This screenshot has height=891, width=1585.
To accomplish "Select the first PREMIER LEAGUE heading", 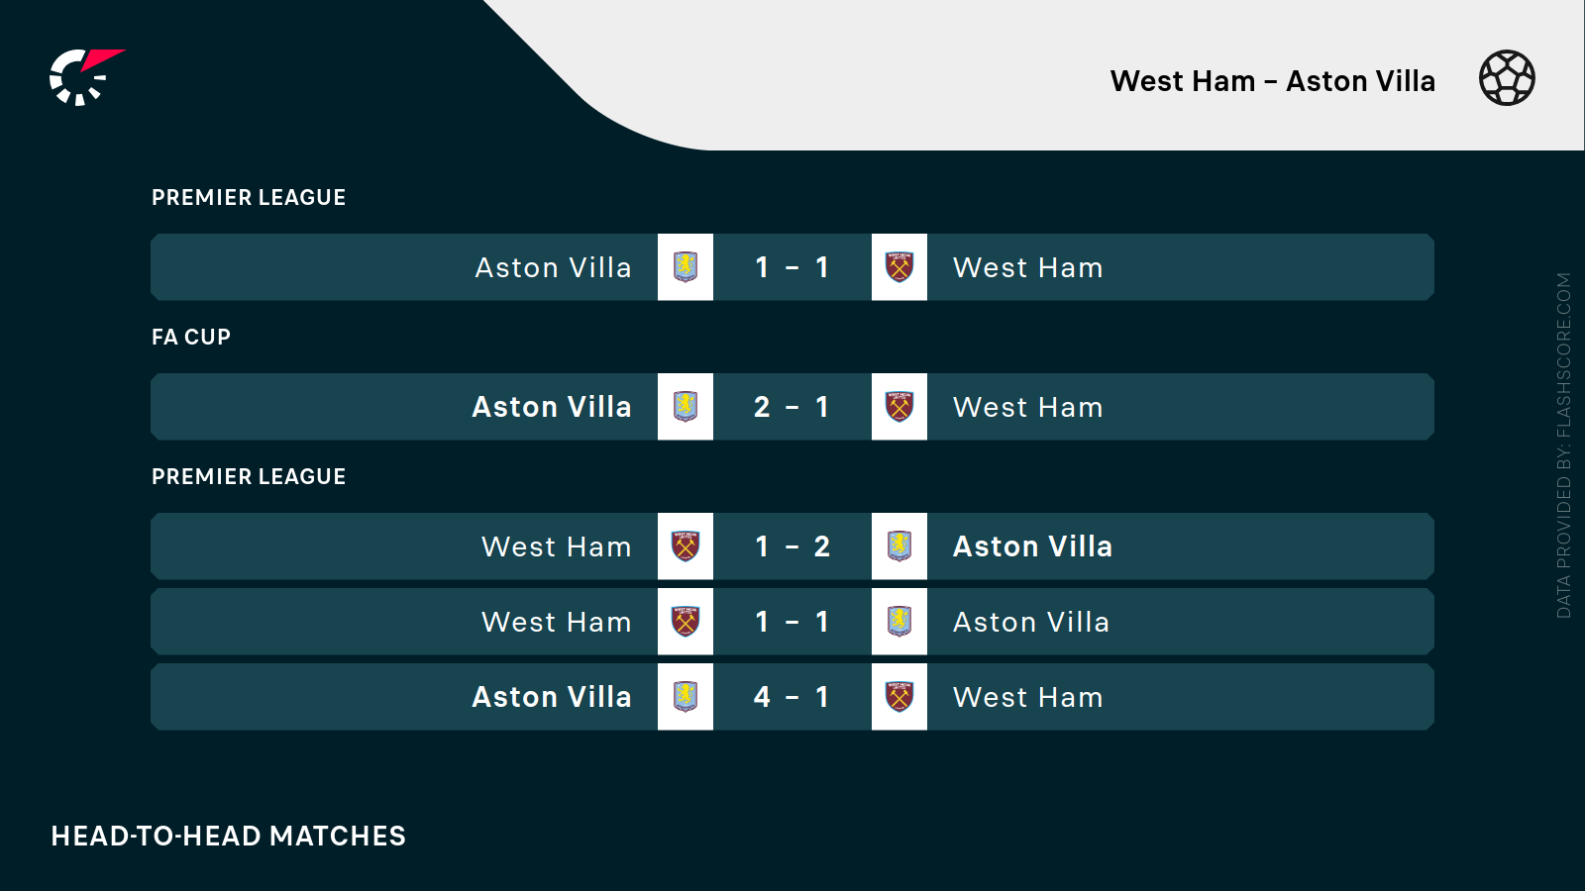I will coord(249,198).
